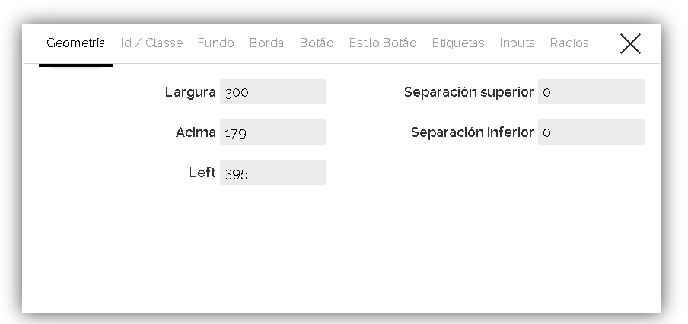Click the Separación inferior label

(472, 132)
